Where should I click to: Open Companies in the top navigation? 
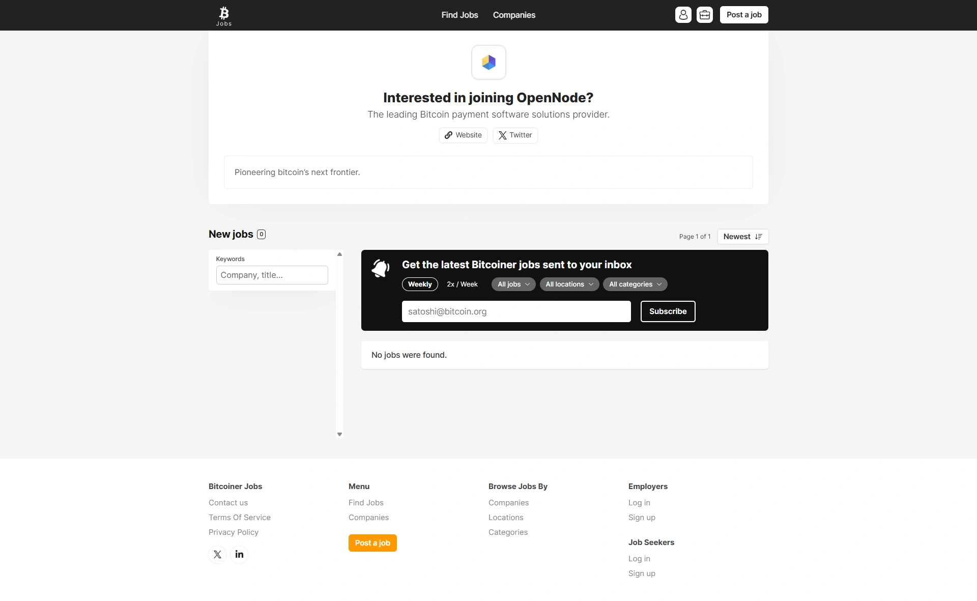tap(514, 15)
